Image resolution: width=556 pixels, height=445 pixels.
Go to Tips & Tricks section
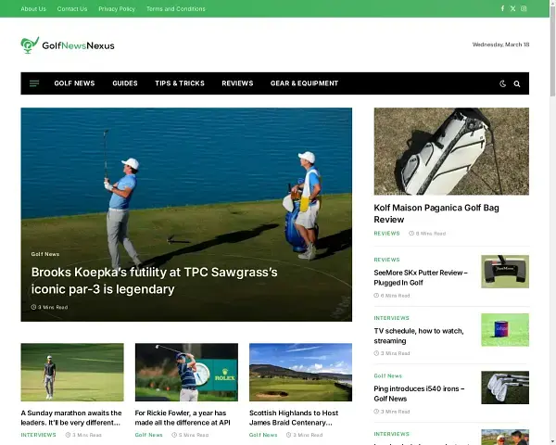180,83
